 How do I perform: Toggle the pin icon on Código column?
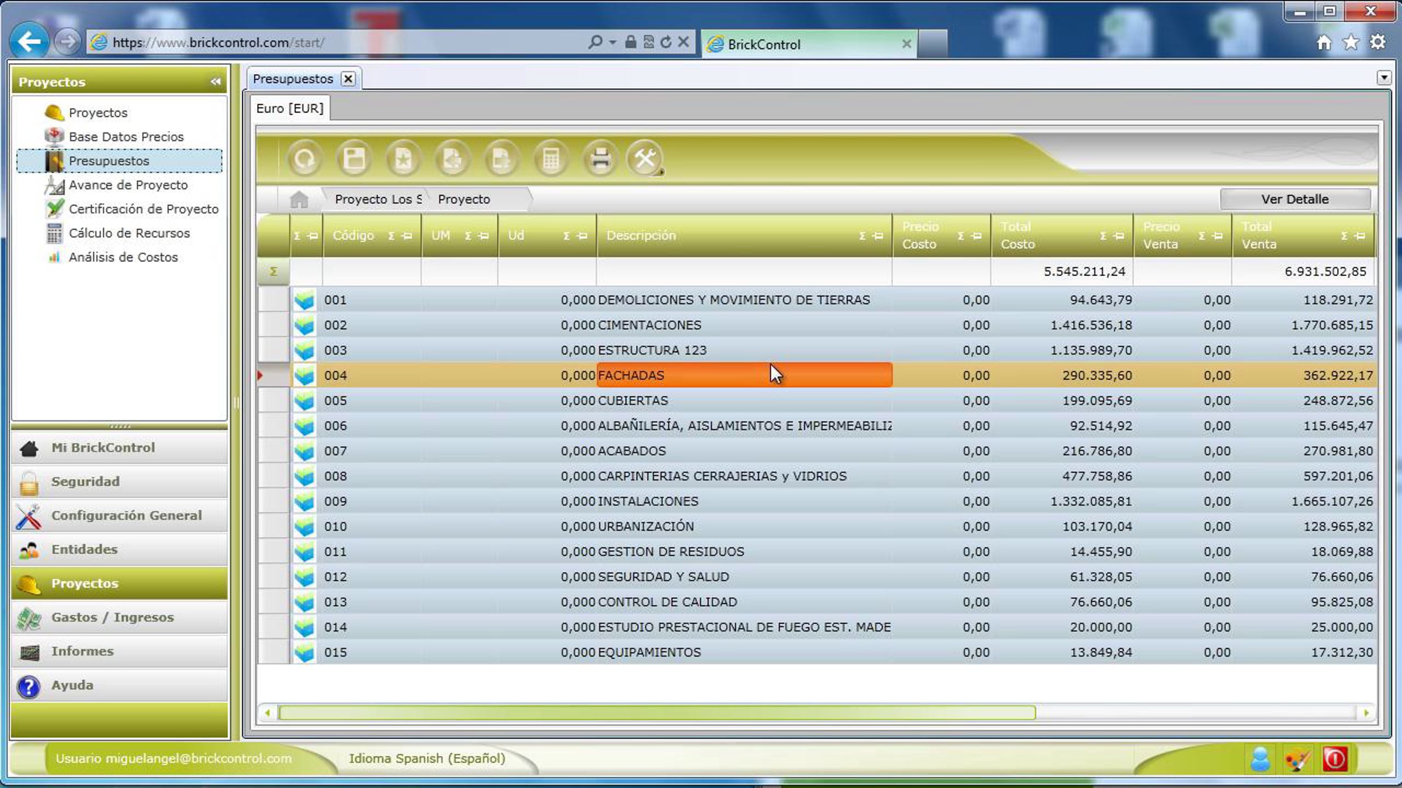(407, 236)
